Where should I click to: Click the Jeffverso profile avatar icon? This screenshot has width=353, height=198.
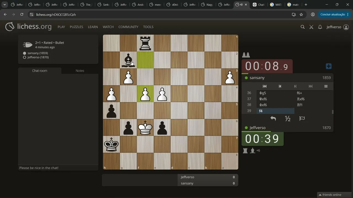(x=346, y=27)
